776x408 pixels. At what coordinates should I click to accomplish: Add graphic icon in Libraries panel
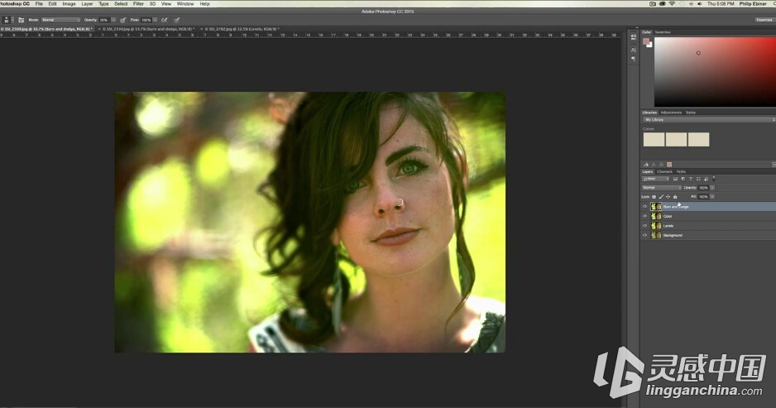tap(645, 165)
